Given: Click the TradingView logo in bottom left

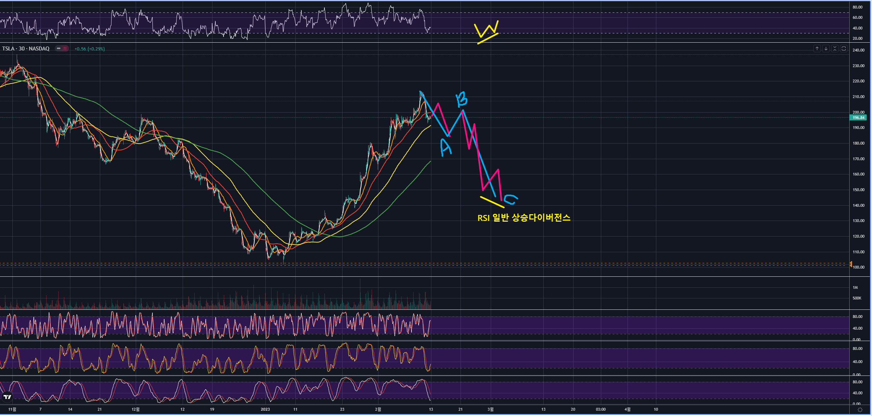Looking at the screenshot, I should point(7,397).
